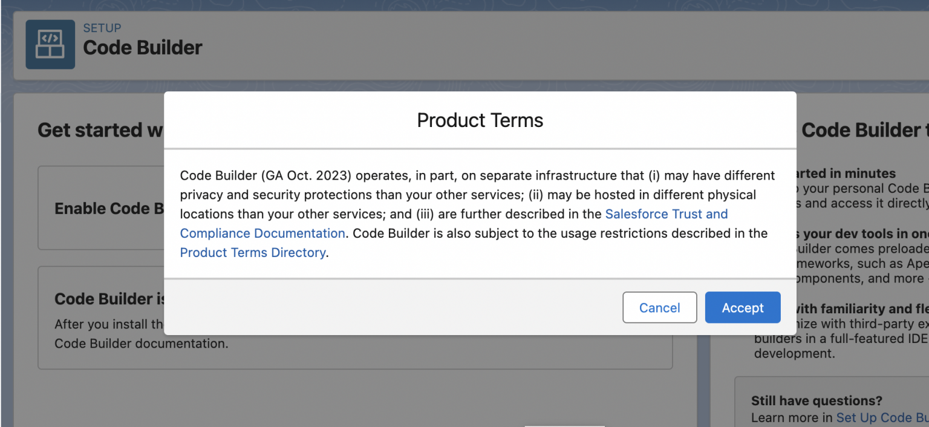Click the Code Builder app icon
929x427 pixels.
pos(50,44)
